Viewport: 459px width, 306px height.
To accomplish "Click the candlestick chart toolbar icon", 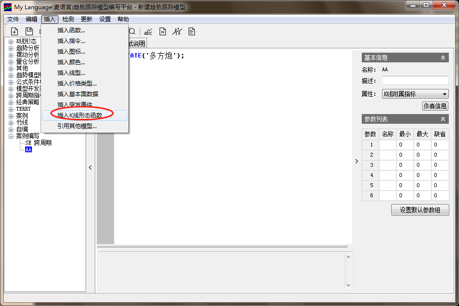I will [177, 31].
